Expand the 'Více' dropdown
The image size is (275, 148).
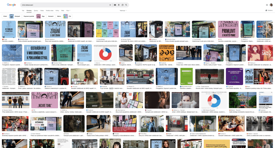(68, 10)
